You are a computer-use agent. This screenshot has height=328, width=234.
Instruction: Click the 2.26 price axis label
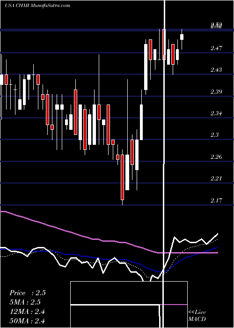[x=216, y=157]
